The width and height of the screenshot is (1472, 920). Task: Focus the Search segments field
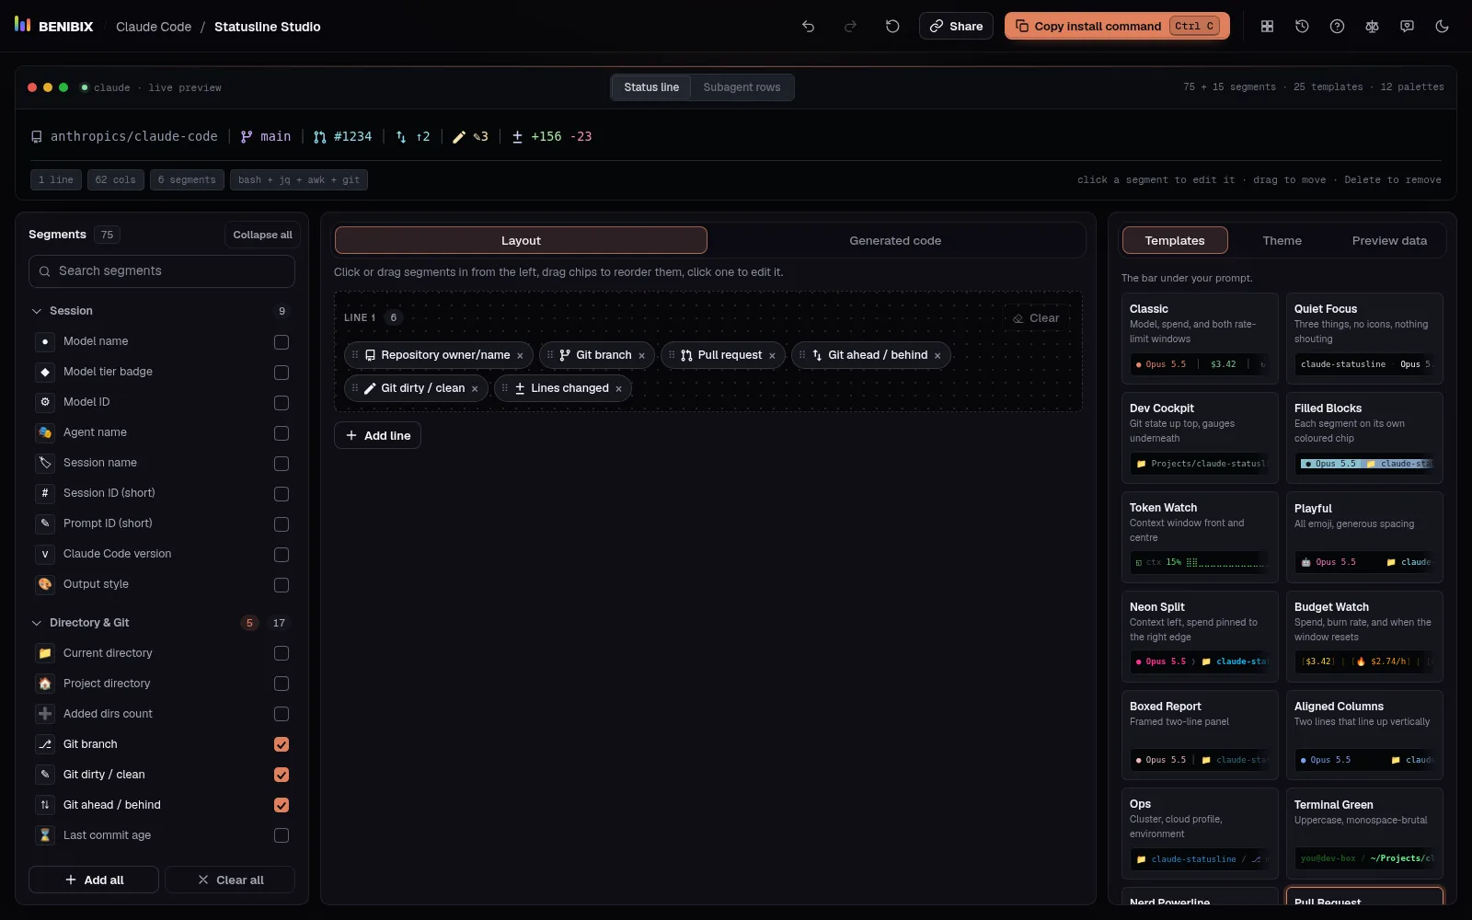pos(162,271)
